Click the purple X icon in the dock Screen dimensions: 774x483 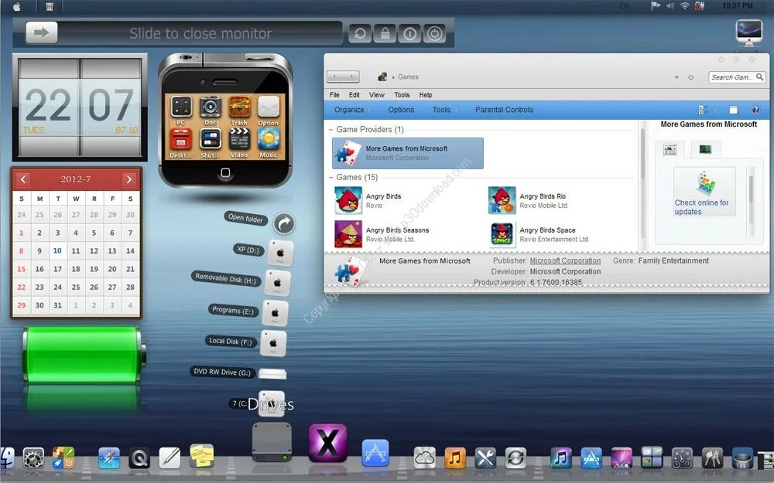coord(327,443)
